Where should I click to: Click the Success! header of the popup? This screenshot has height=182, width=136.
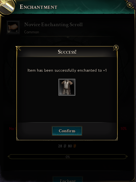67,52
